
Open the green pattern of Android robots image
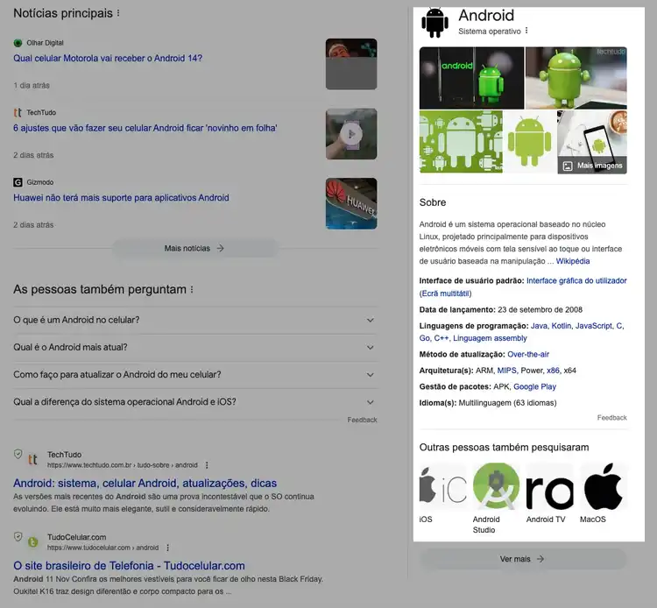click(461, 142)
